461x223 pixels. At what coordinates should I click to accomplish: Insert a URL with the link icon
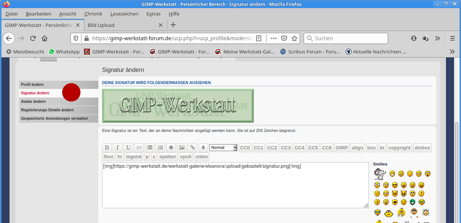(x=192, y=148)
